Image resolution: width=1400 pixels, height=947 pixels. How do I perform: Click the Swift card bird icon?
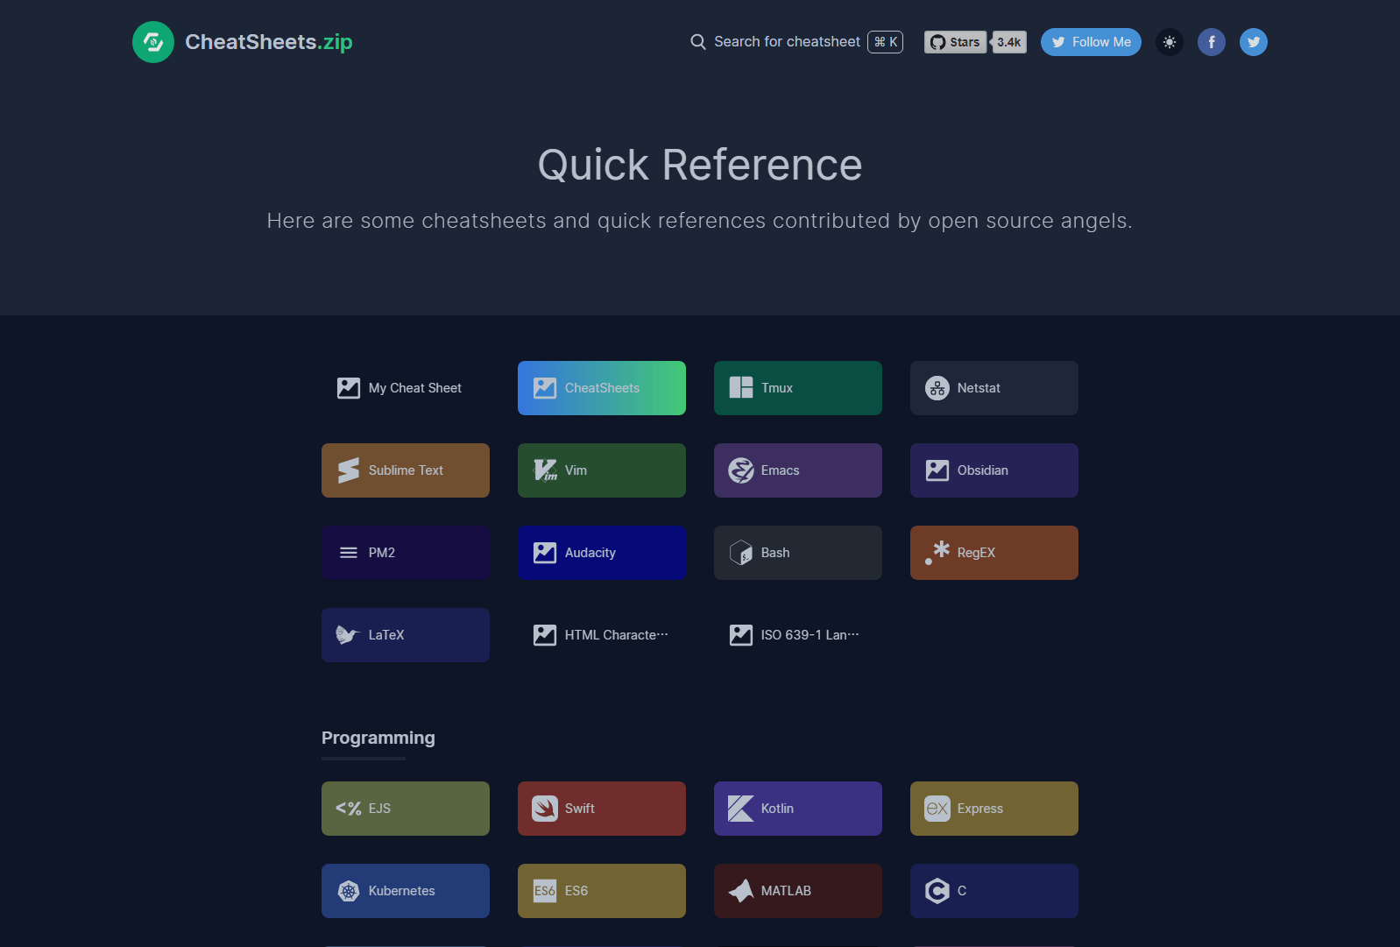(x=545, y=809)
